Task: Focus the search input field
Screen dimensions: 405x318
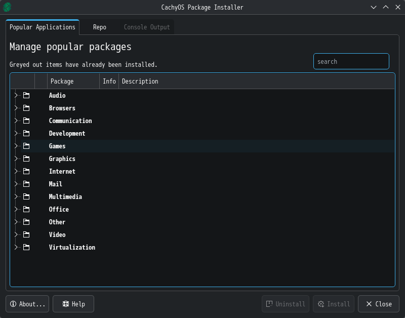Action: point(351,61)
